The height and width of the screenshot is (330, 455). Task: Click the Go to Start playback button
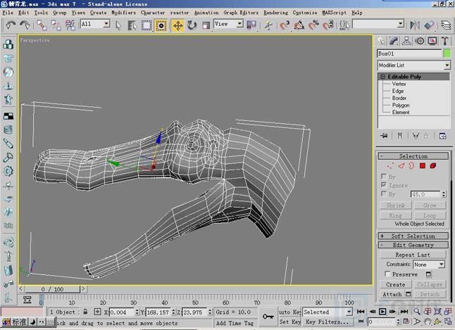click(361, 312)
